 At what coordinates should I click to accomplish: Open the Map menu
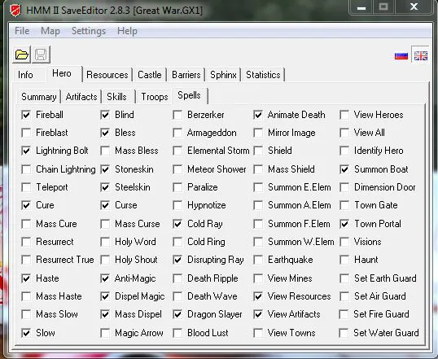click(50, 31)
